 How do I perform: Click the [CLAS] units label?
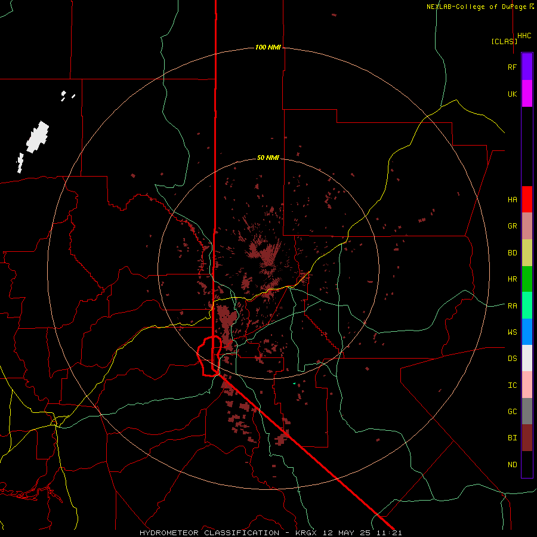tap(504, 41)
